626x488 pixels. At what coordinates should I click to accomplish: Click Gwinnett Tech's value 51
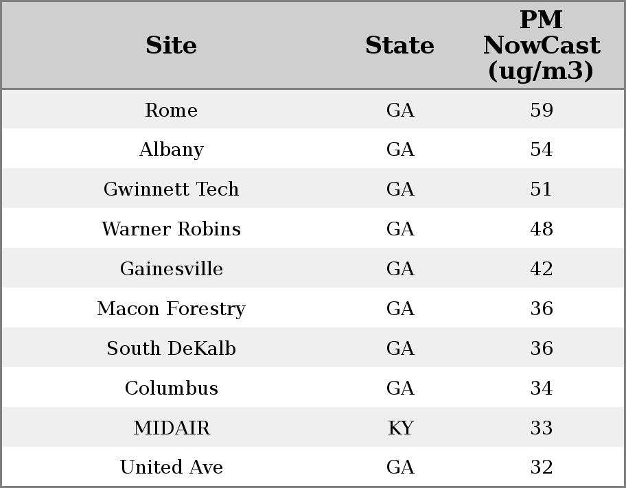pos(541,189)
